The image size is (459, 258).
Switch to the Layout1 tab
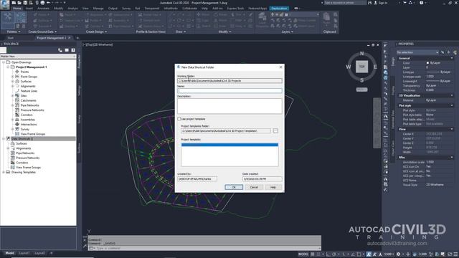(x=24, y=253)
